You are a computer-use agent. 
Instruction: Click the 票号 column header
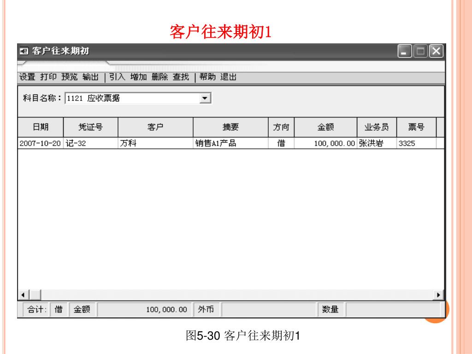(416, 127)
